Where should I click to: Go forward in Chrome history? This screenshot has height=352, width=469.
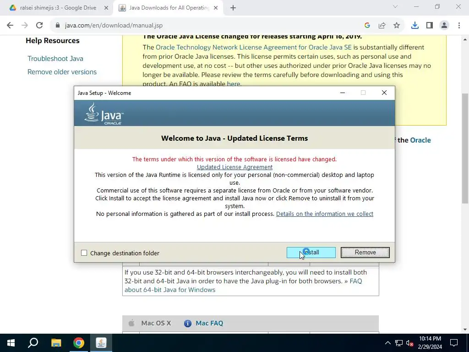point(25,26)
